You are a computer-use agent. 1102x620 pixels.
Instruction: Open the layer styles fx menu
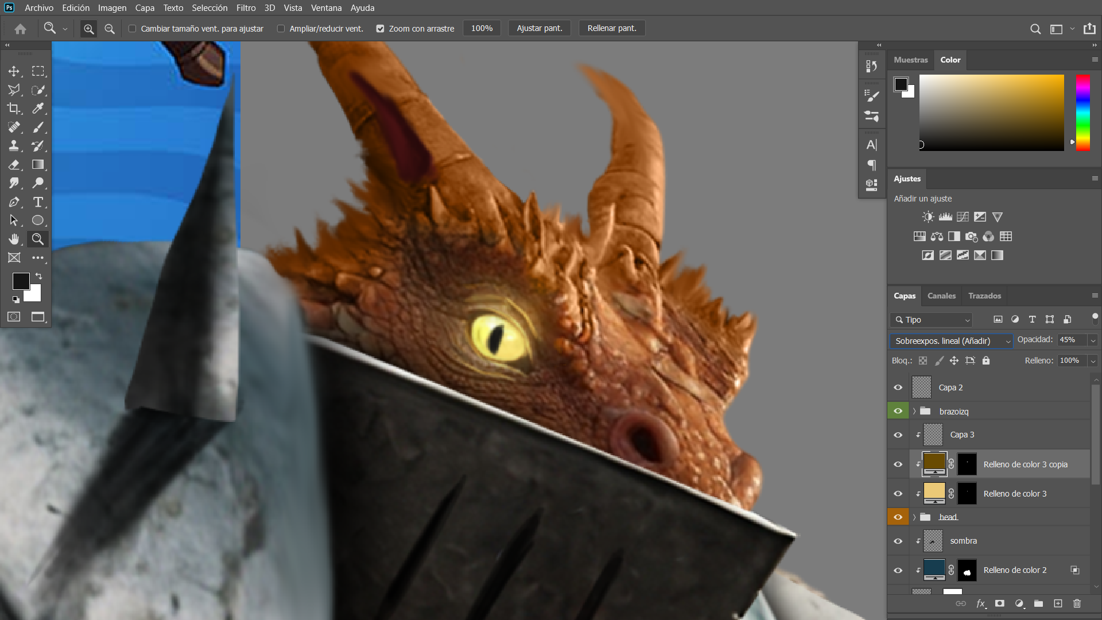click(x=981, y=603)
